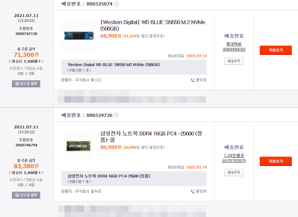Print receipt for order 2969747130
Viewport: 298px width, 217px height.
[26, 84]
